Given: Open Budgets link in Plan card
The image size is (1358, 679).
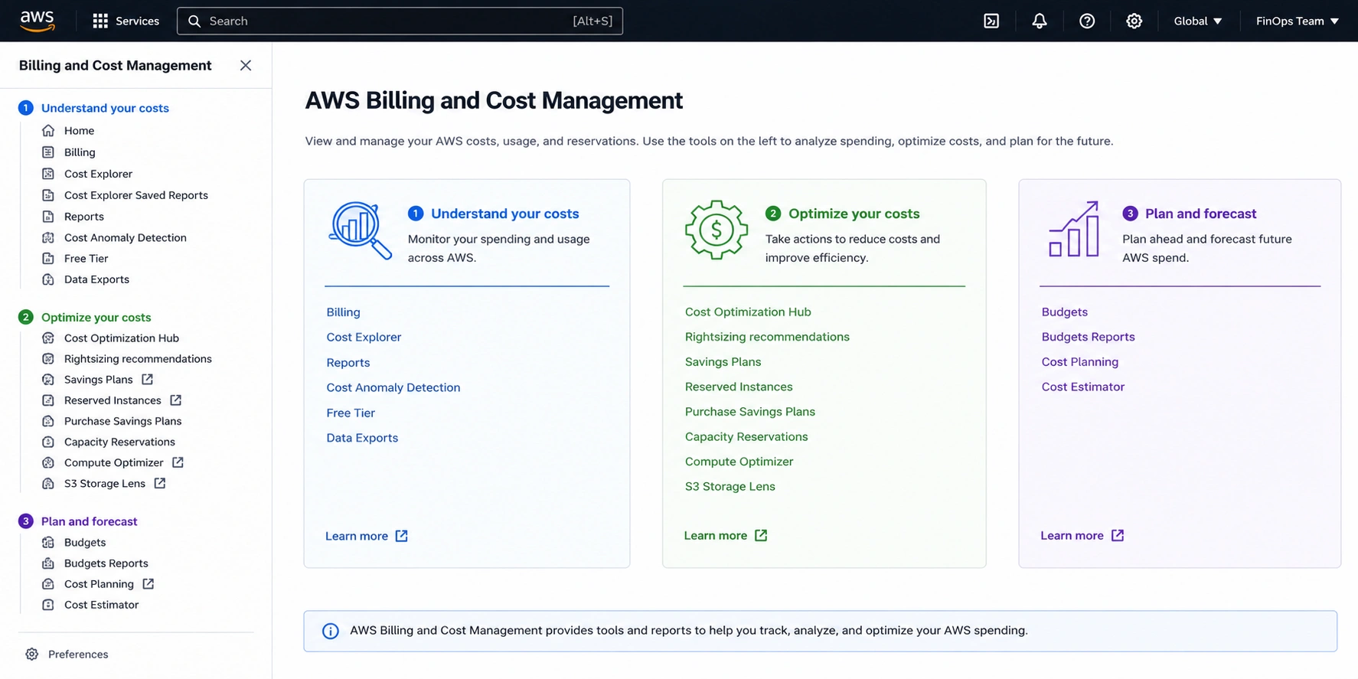Looking at the screenshot, I should 1064,312.
